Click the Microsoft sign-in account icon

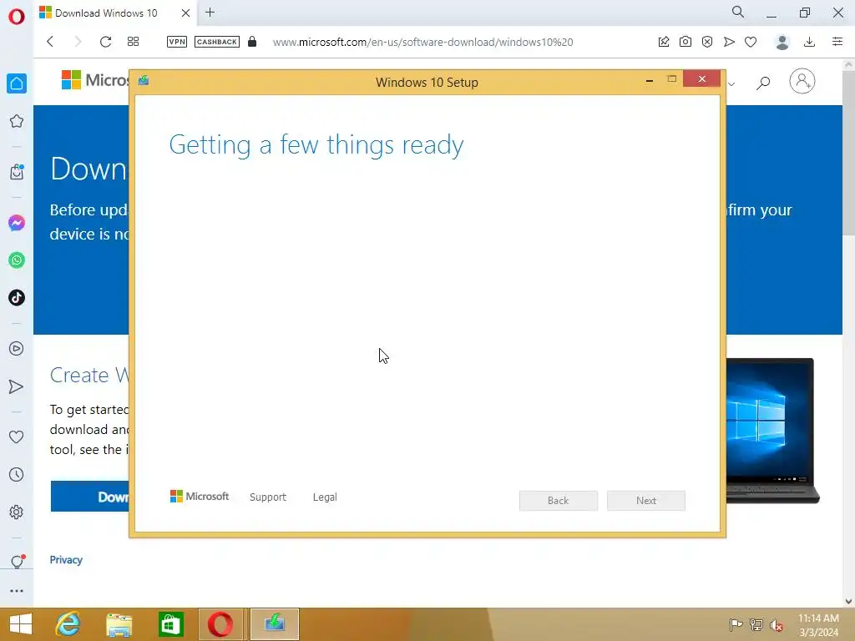click(x=802, y=81)
